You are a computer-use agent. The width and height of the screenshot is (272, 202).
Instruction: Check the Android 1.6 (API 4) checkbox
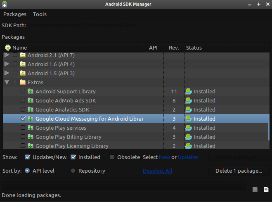[15, 64]
